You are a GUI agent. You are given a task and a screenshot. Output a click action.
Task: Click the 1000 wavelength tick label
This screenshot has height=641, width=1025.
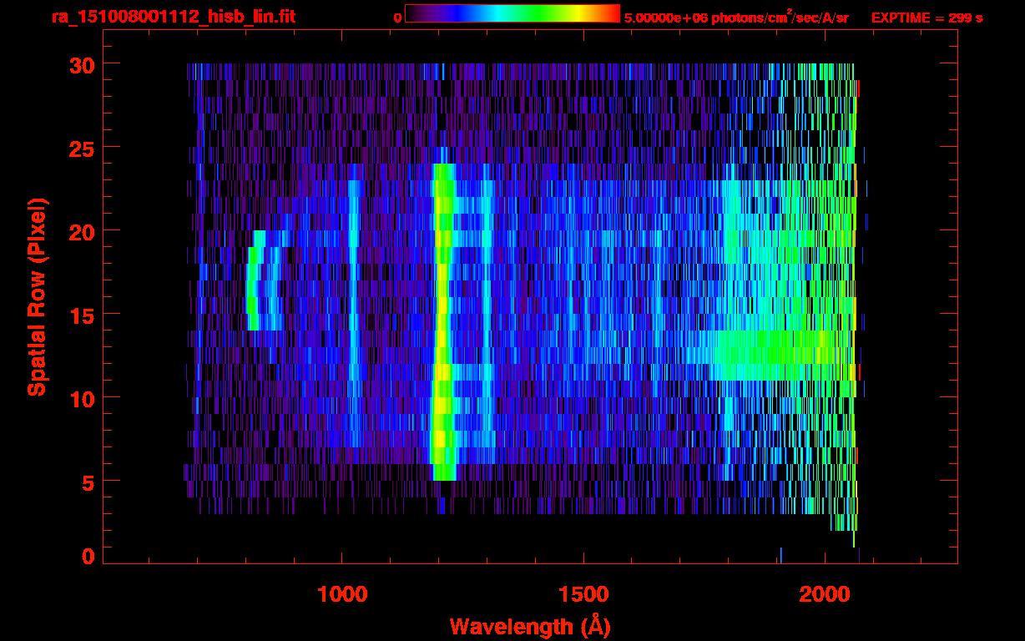(342, 593)
